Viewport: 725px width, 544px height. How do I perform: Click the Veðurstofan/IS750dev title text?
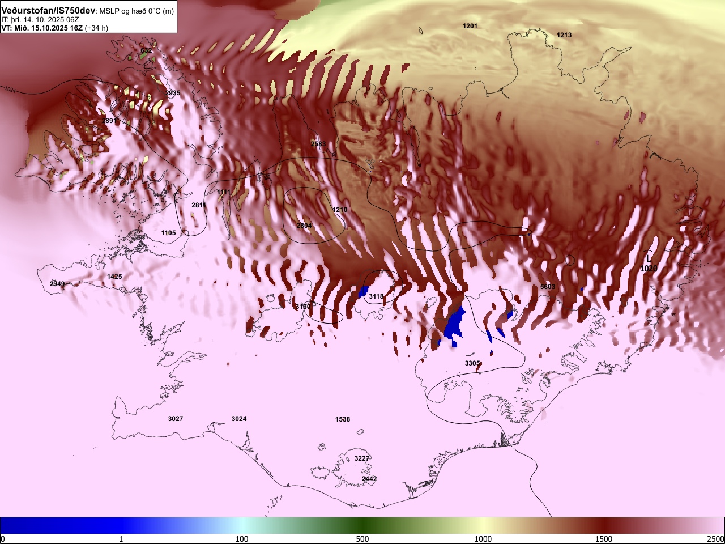(x=49, y=10)
